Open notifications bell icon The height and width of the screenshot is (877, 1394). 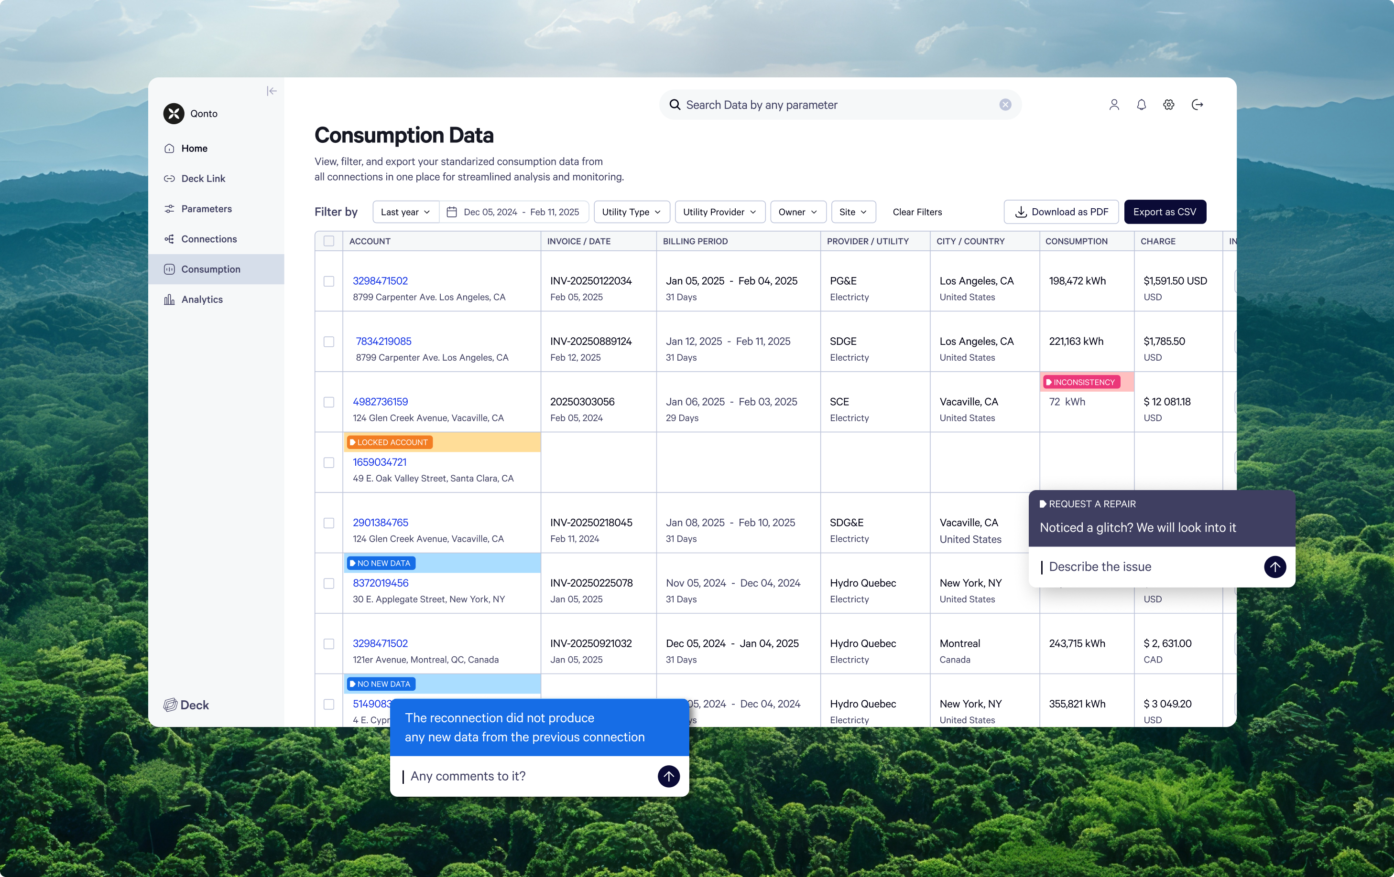pos(1141,105)
